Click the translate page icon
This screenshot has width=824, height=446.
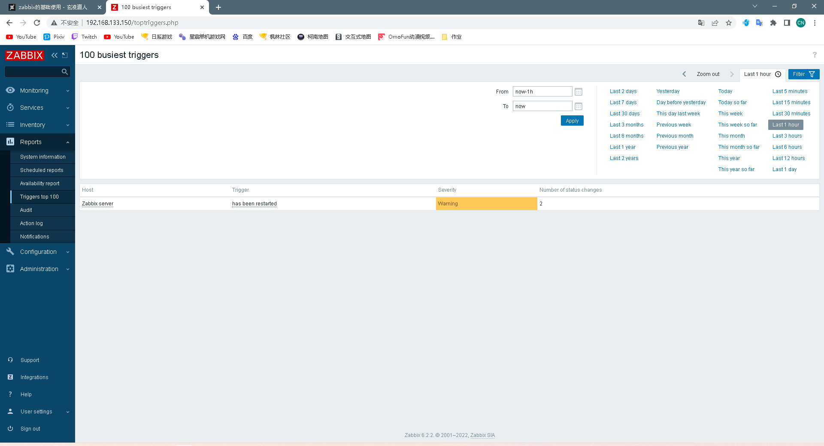tap(701, 23)
